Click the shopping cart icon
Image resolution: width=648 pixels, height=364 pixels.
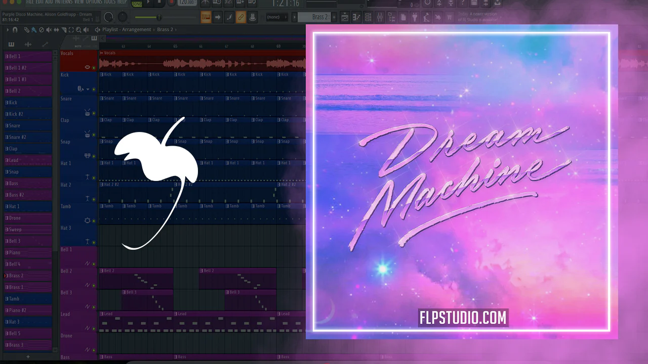point(449,17)
